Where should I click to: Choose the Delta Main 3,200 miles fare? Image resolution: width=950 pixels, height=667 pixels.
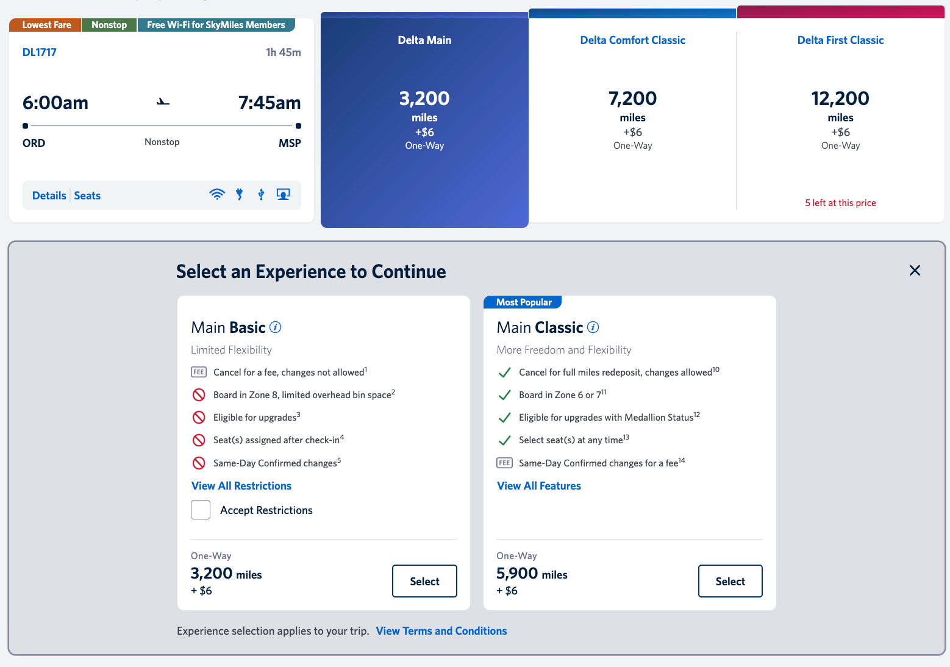[x=424, y=120]
